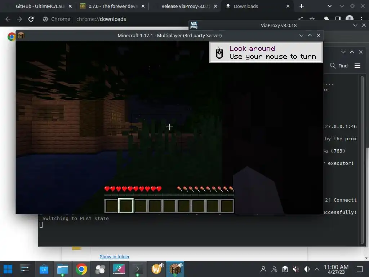Switch to Chrome from the taskbar
This screenshot has width=369, height=277.
tap(81, 269)
